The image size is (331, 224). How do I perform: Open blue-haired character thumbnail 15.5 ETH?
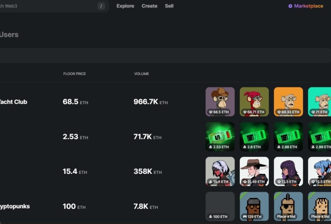tap(319, 171)
